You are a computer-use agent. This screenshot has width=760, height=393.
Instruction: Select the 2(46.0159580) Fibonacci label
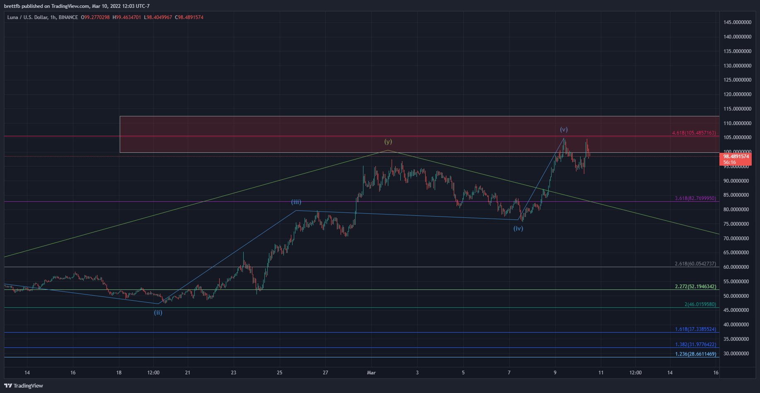pos(700,304)
